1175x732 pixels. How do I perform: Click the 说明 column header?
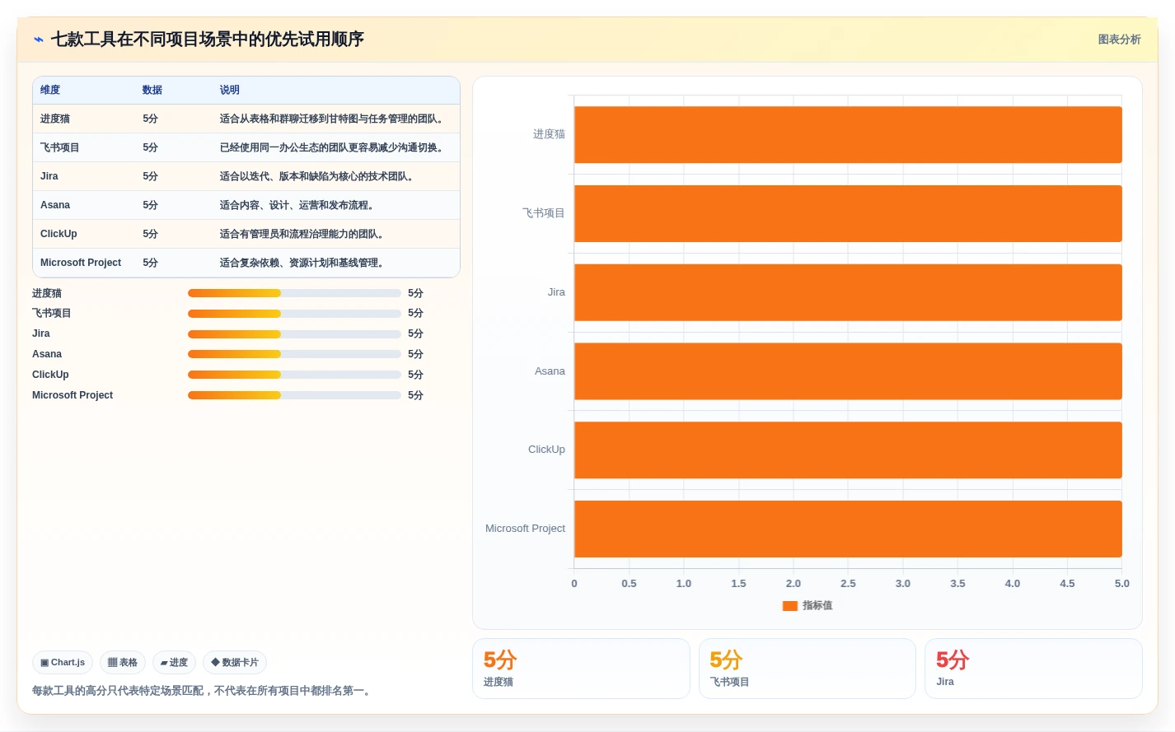(230, 90)
